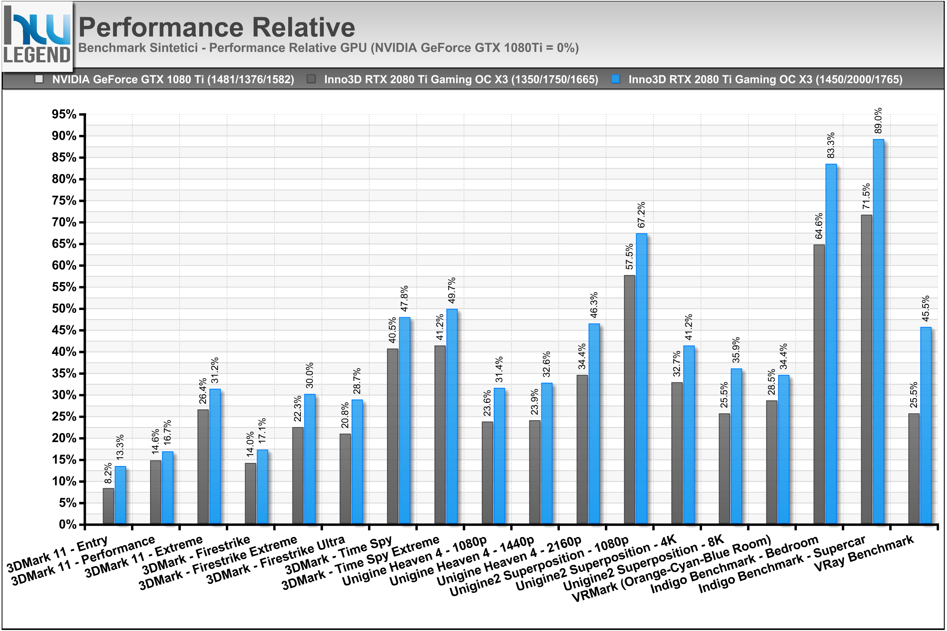
Task: Click the 8.2% 3DMark 11 Entry bar
Action: 108,506
